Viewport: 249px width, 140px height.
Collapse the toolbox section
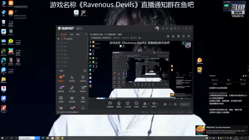(x=85, y=71)
